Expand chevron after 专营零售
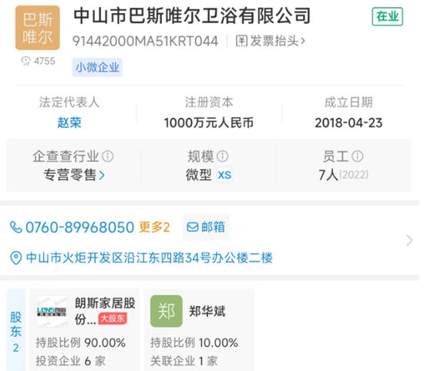Image resolution: width=424 pixels, height=371 pixels. pos(102,175)
